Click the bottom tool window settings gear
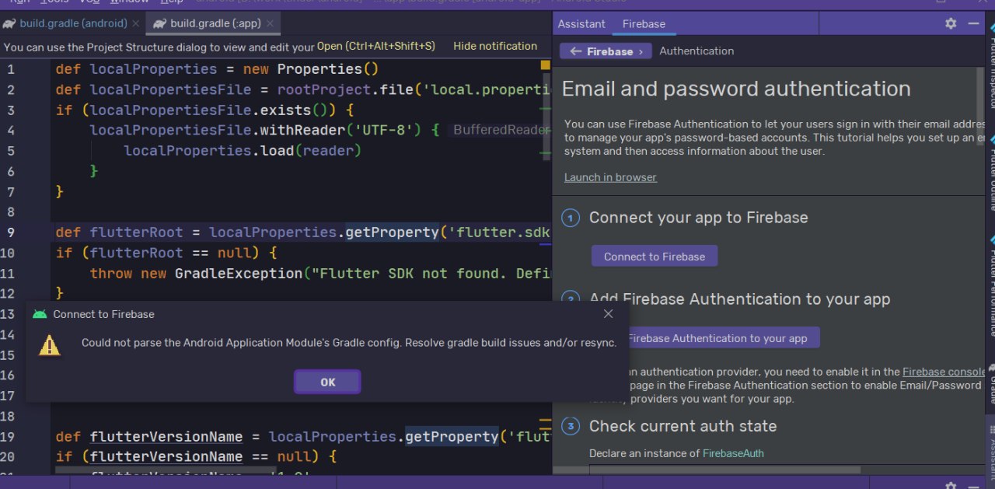This screenshot has height=489, width=995. pos(951,485)
